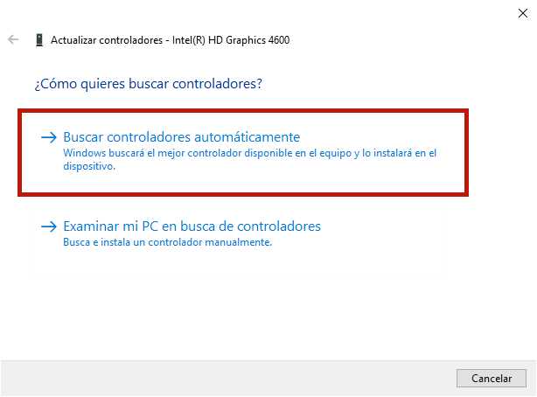Image resolution: width=537 pixels, height=397 pixels.
Task: Click Busca e instala un controlador manualmente text
Action: pos(167,242)
